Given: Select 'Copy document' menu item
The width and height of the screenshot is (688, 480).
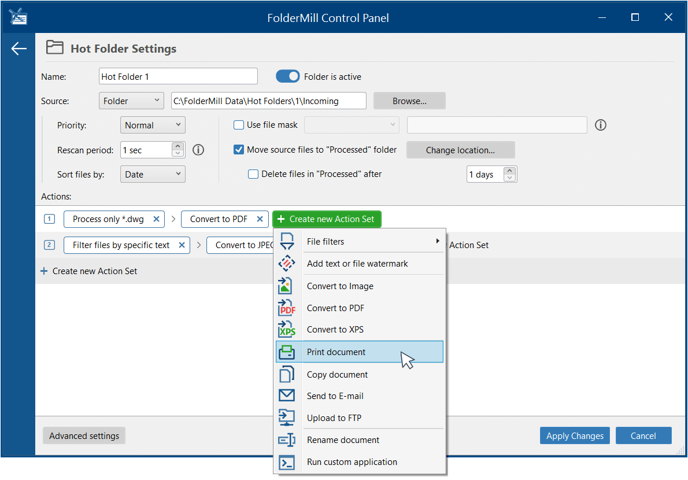Looking at the screenshot, I should tap(360, 374).
